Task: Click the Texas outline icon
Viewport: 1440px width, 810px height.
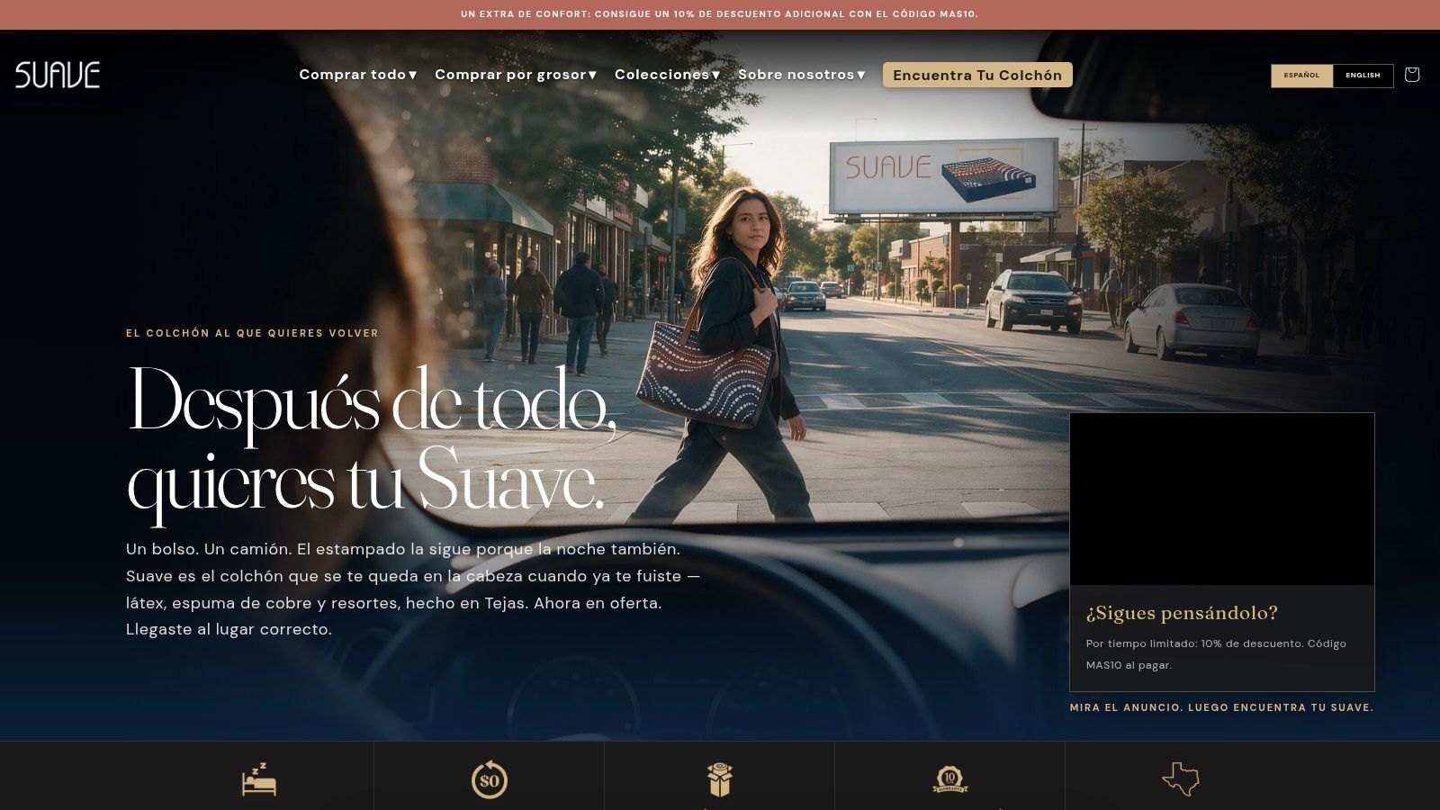Action: tap(1181, 779)
